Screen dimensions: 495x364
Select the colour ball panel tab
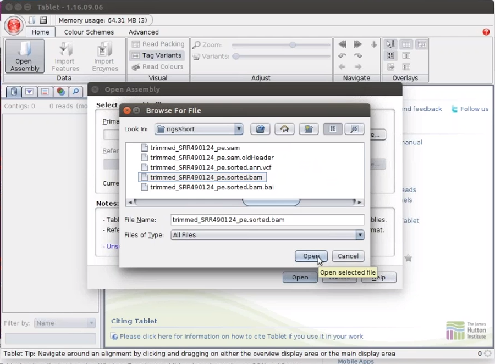tap(61, 92)
